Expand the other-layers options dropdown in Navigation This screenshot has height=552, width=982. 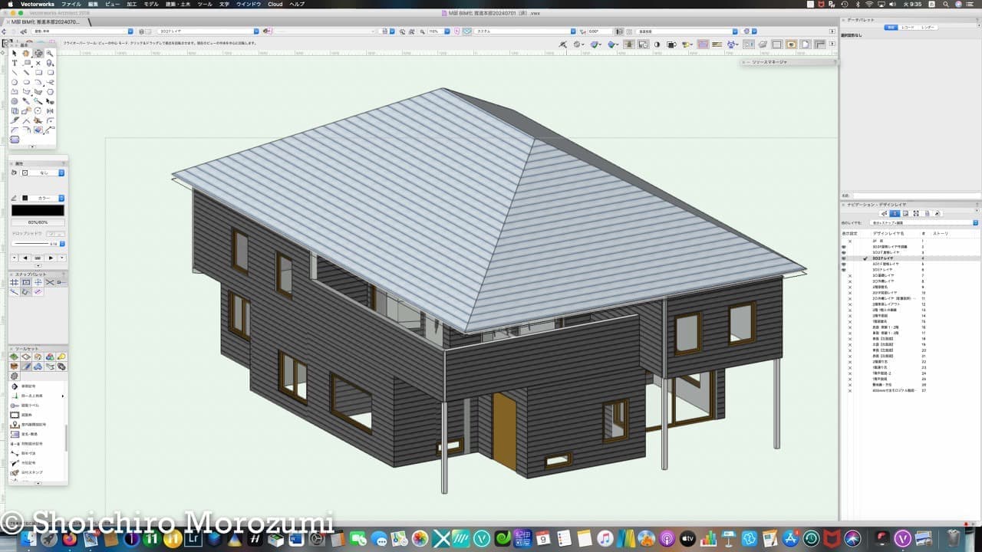pos(975,223)
